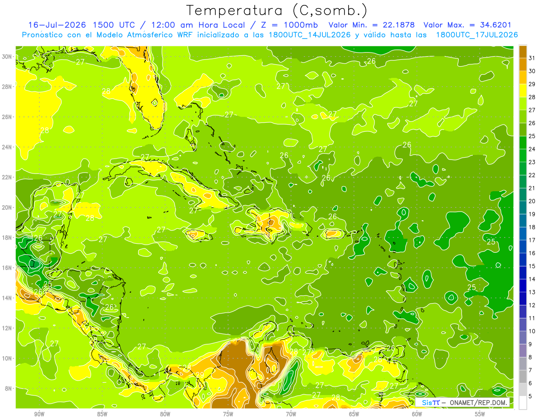This screenshot has width=544, height=420.
Task: Pick the orange swatch between 30 and 31
Action: pyautogui.click(x=523, y=64)
